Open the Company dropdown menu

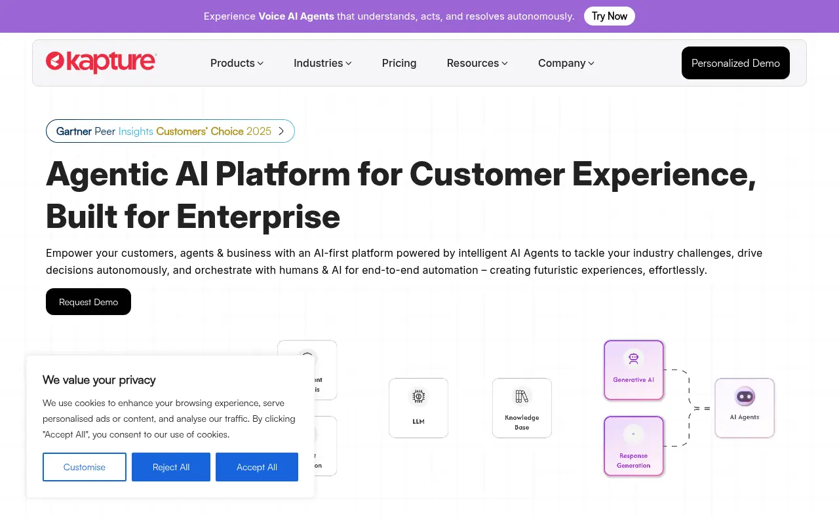pos(566,63)
